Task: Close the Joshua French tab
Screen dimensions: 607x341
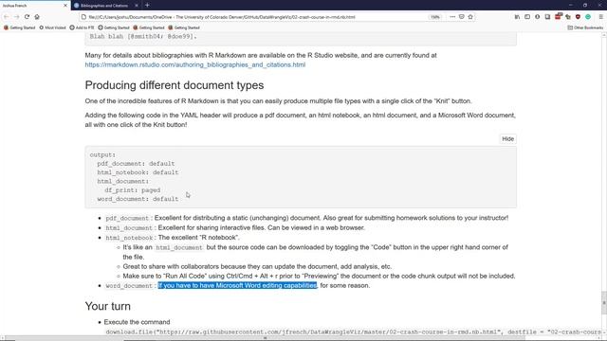Action: click(x=65, y=6)
